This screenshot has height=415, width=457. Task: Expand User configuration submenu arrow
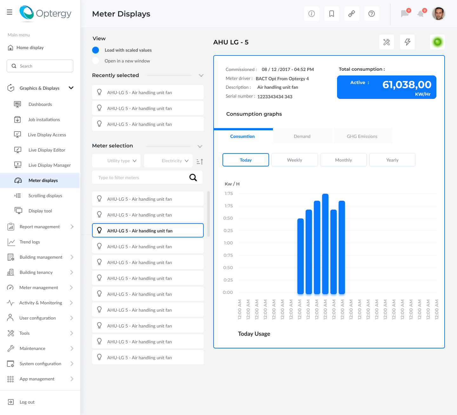tap(71, 318)
